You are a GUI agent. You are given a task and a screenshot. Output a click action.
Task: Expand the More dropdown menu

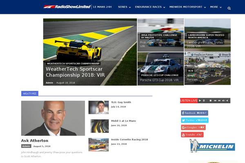click(x=216, y=7)
